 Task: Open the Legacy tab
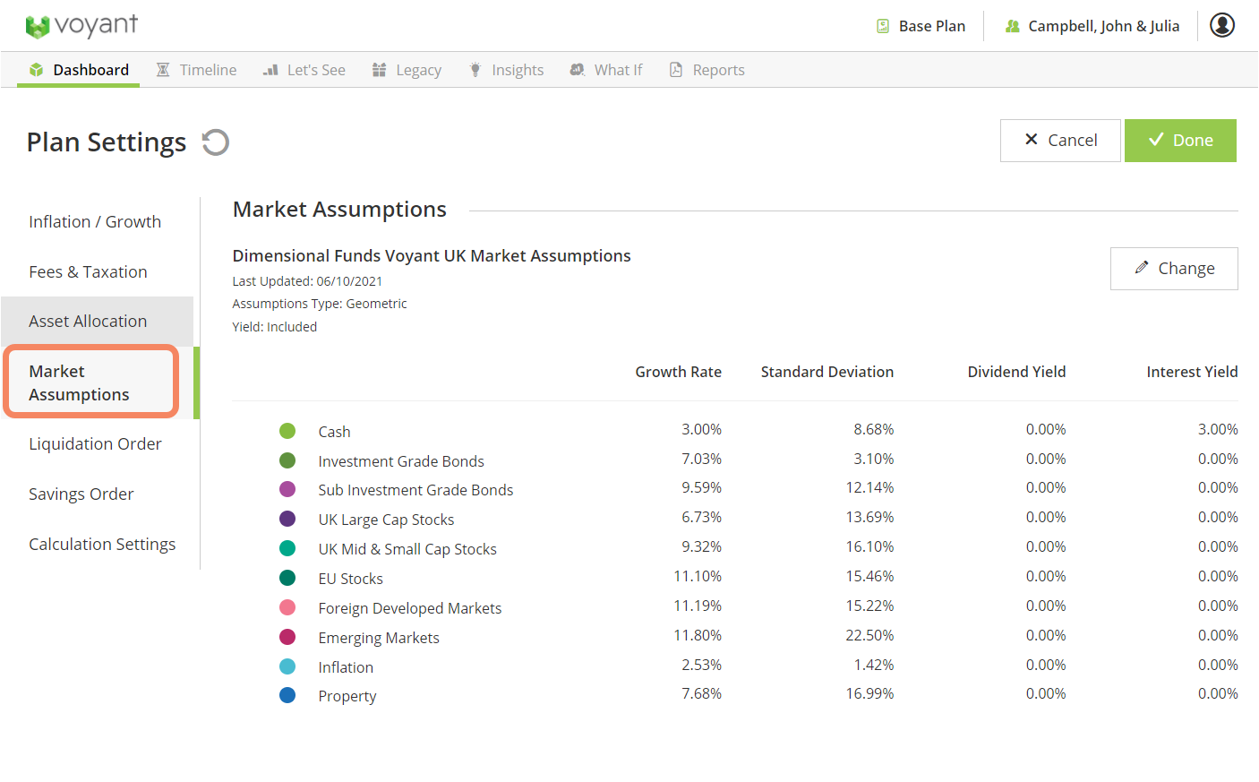click(407, 70)
